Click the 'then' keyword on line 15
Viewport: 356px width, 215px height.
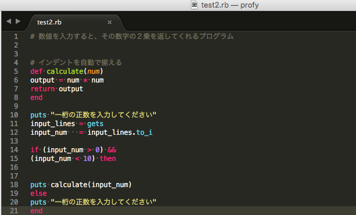click(x=108, y=159)
